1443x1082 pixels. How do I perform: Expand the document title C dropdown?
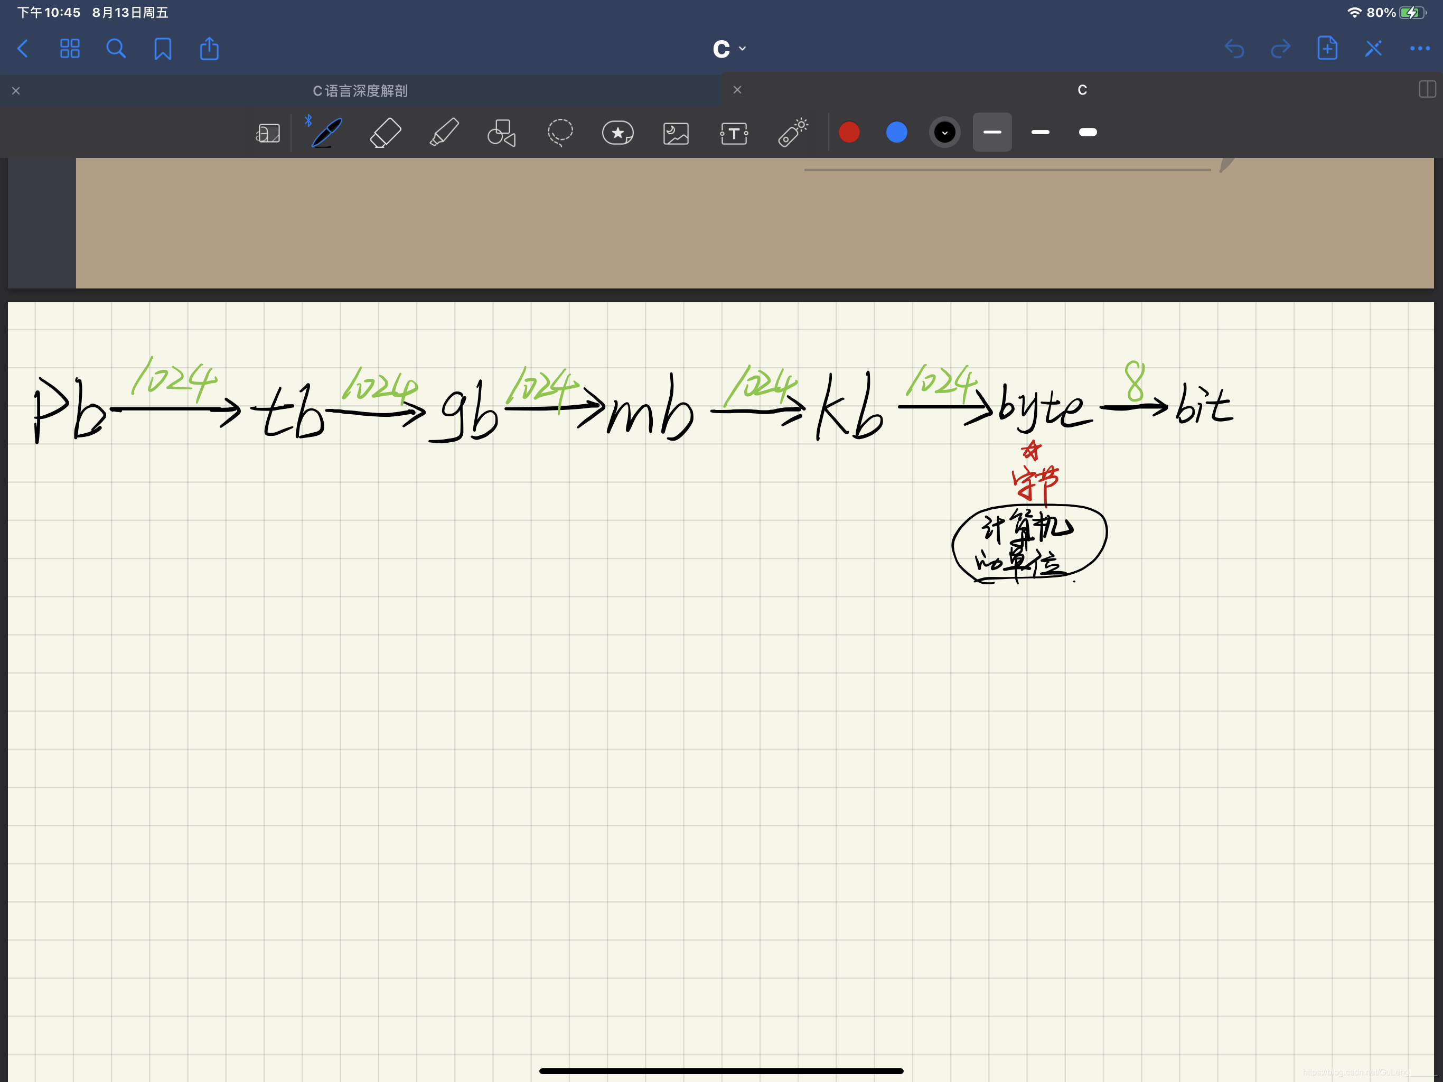pos(729,48)
